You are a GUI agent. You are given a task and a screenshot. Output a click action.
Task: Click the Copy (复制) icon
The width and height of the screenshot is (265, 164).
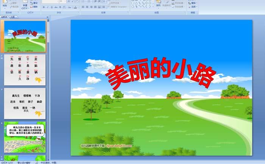[x=11, y=3]
